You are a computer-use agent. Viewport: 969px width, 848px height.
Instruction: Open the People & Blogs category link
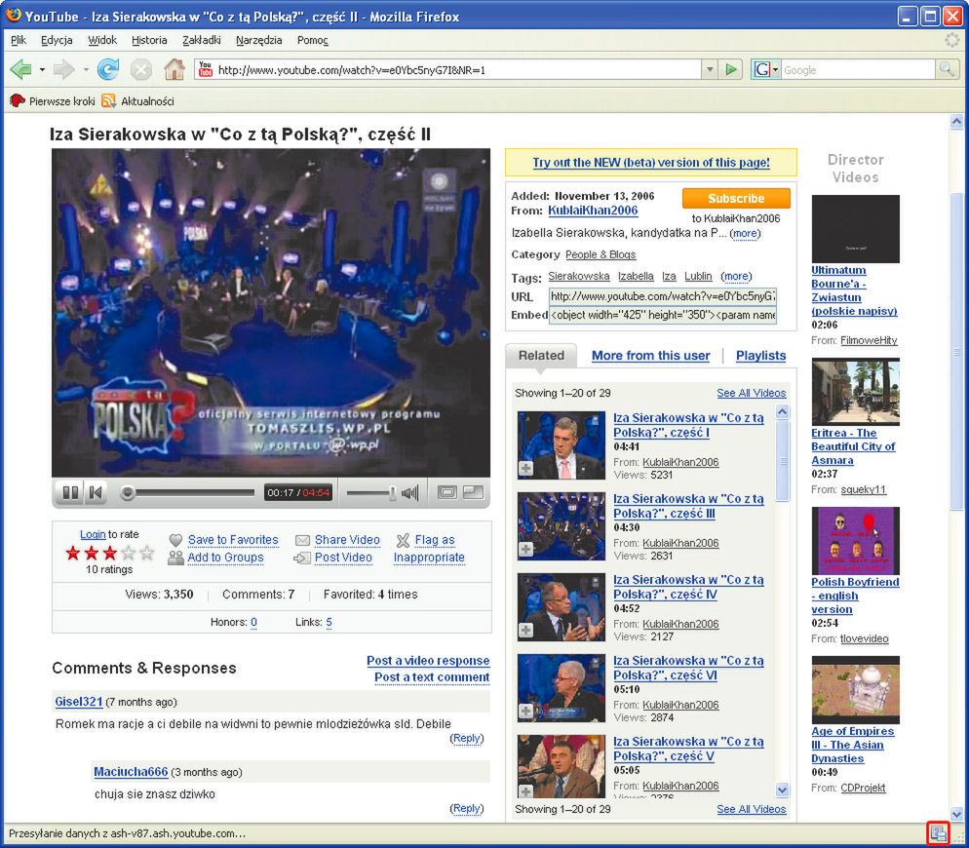pyautogui.click(x=601, y=254)
